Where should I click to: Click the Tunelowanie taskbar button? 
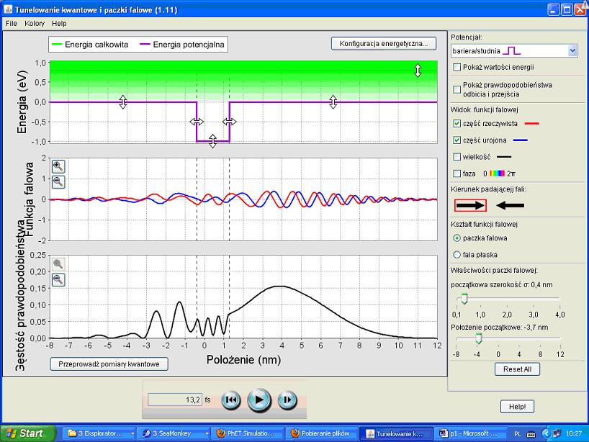[x=396, y=433]
